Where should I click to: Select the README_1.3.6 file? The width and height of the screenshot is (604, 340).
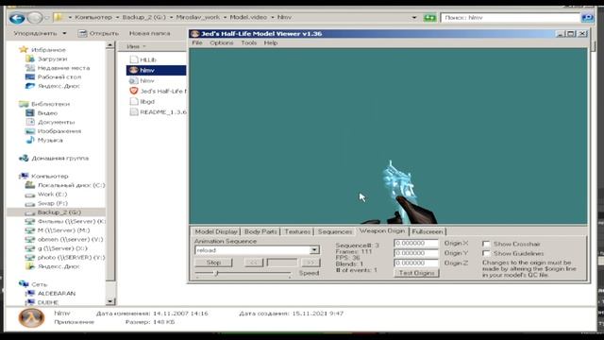coord(158,111)
